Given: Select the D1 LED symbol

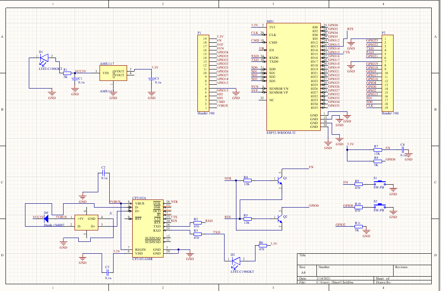Looking at the screenshot, I should (x=44, y=59).
